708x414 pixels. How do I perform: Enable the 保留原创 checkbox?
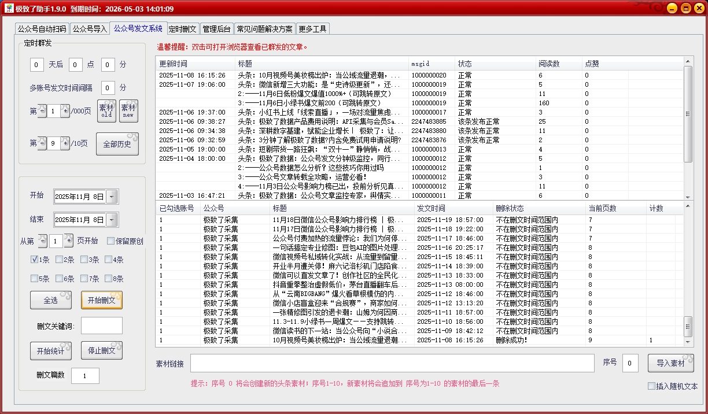click(x=110, y=241)
